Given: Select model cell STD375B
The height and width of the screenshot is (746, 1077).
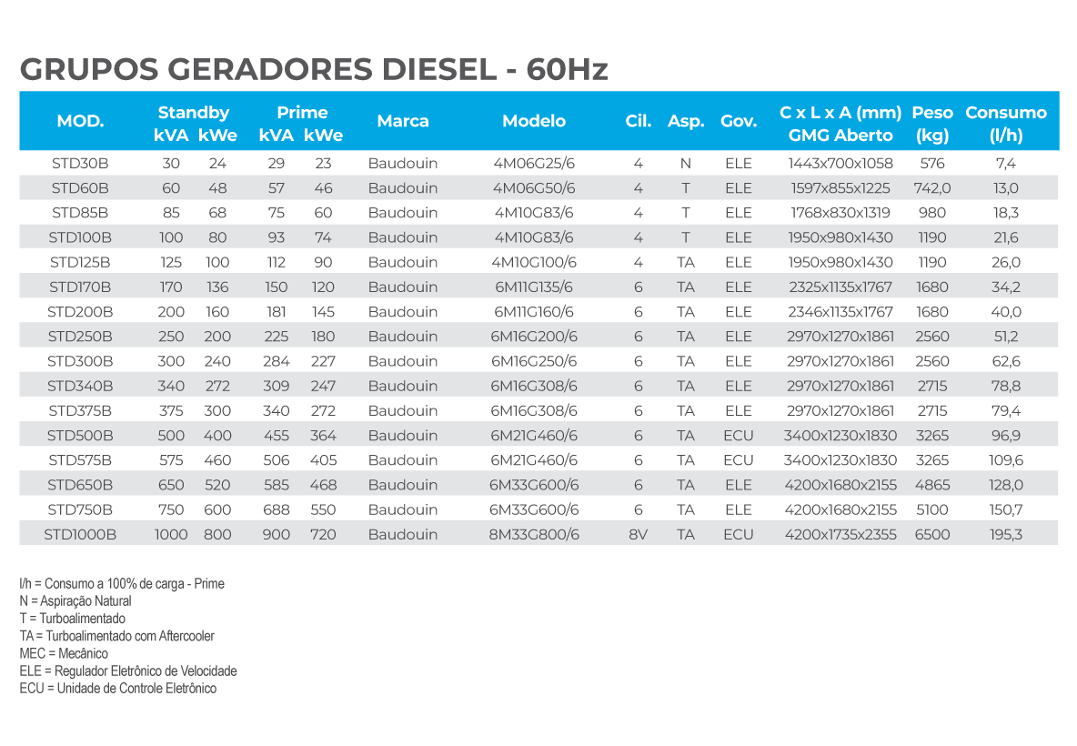Looking at the screenshot, I should click(80, 411).
